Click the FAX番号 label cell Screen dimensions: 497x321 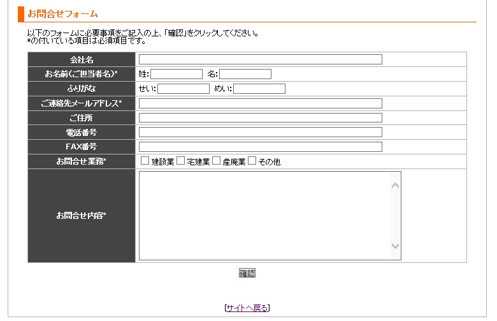coord(82,147)
